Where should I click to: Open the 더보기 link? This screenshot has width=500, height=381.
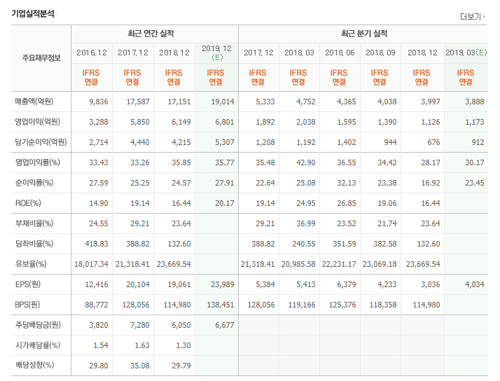(x=470, y=17)
